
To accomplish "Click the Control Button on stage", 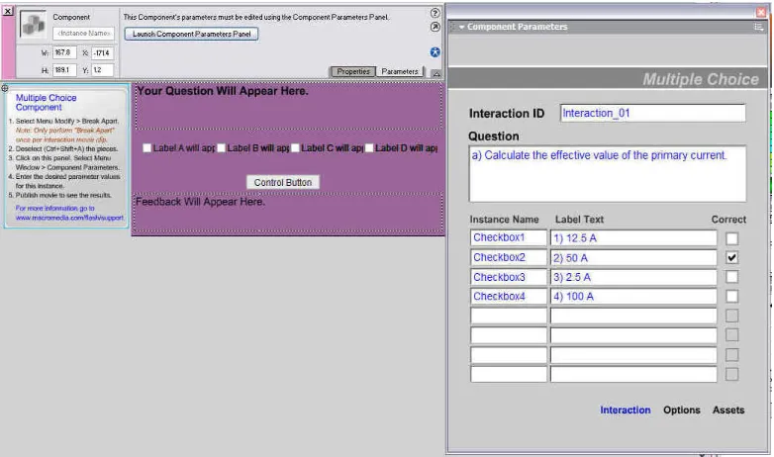I will 283,182.
